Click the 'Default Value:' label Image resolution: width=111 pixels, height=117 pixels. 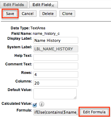pyautogui.click(x=20, y=90)
